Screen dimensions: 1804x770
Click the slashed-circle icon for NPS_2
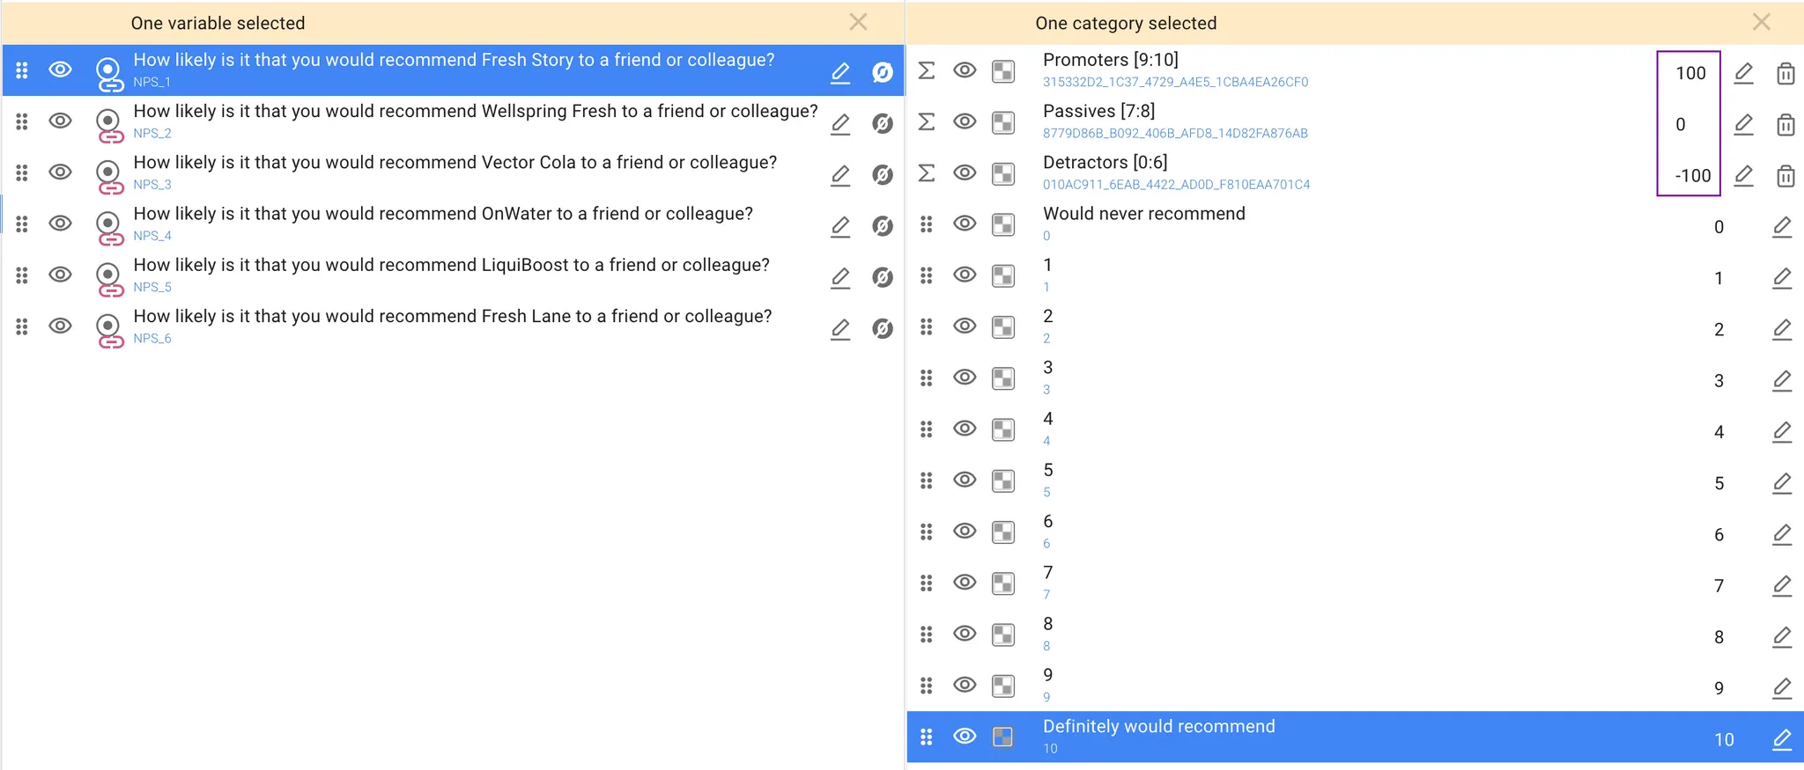(x=882, y=124)
